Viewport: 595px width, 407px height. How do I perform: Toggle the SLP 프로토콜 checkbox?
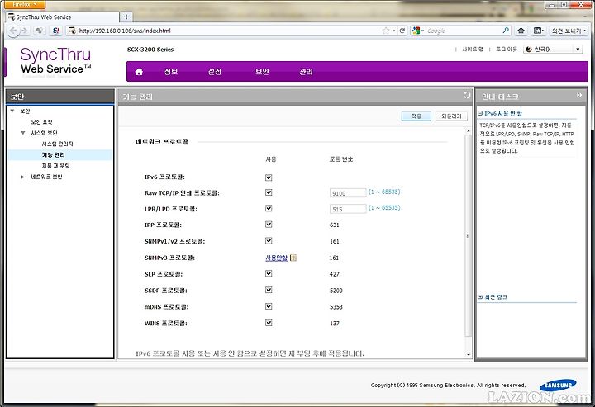(x=269, y=273)
